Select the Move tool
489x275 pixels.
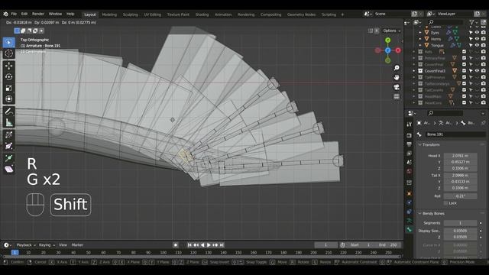pyautogui.click(x=8, y=66)
